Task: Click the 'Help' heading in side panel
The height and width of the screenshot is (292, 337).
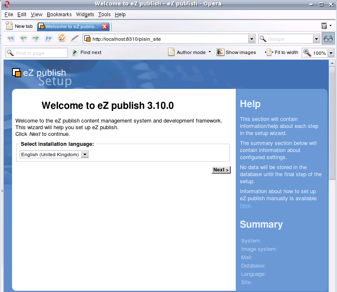Action: pyautogui.click(x=250, y=104)
